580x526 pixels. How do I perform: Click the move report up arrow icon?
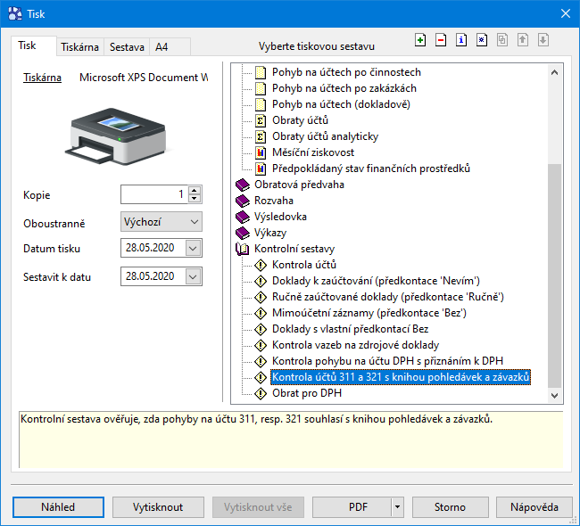[523, 40]
